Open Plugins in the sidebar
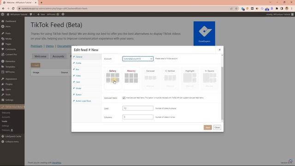 coord(9,84)
